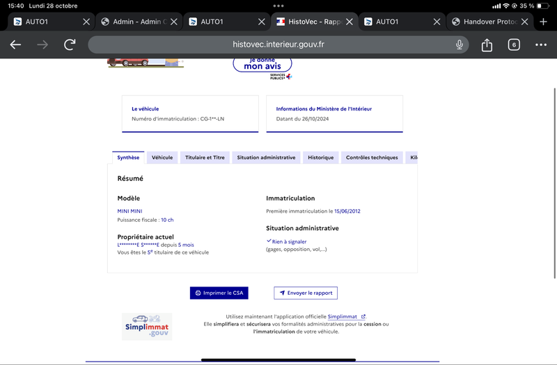Open the Titulaire et Titre tab
The height and width of the screenshot is (365, 557).
coord(205,158)
